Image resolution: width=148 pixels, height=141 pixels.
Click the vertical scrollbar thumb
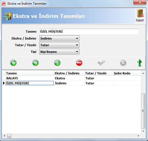coord(143,111)
